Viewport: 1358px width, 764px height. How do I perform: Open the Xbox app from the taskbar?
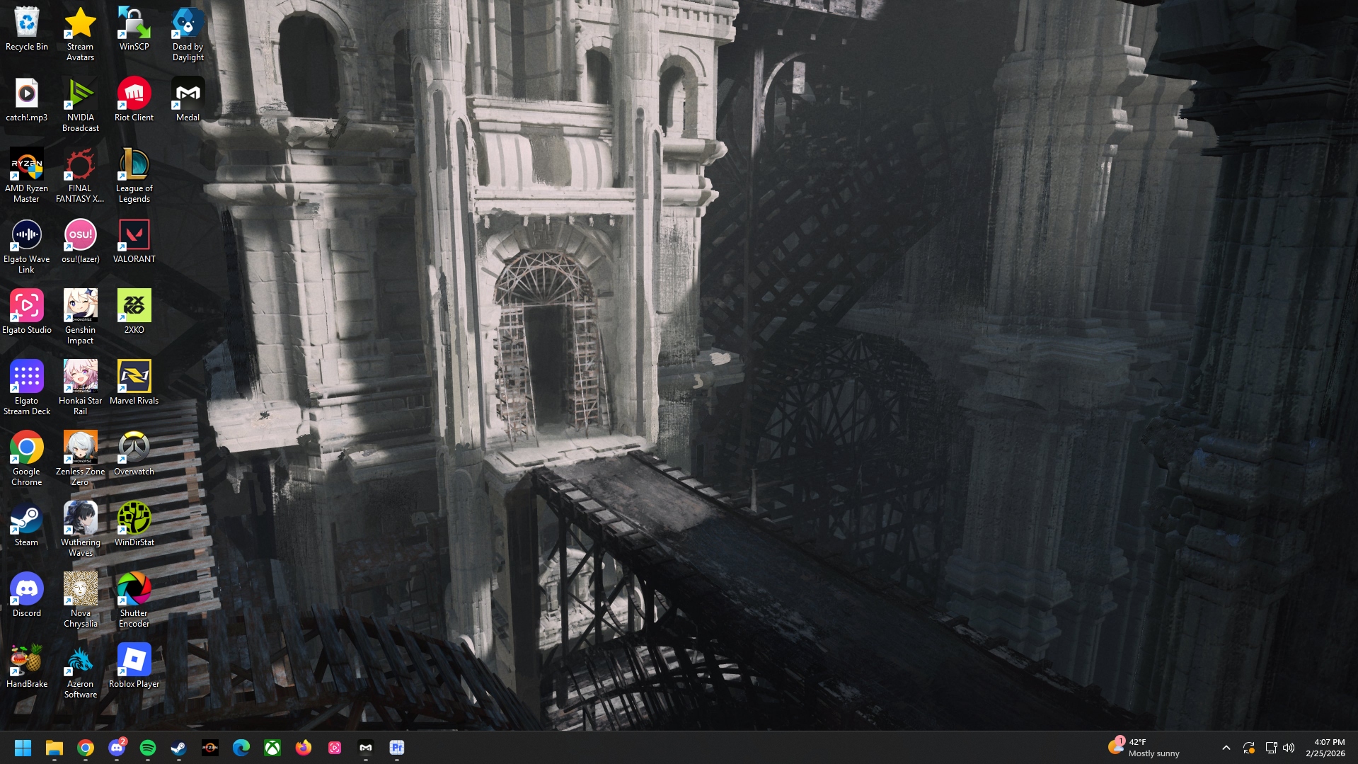(272, 748)
